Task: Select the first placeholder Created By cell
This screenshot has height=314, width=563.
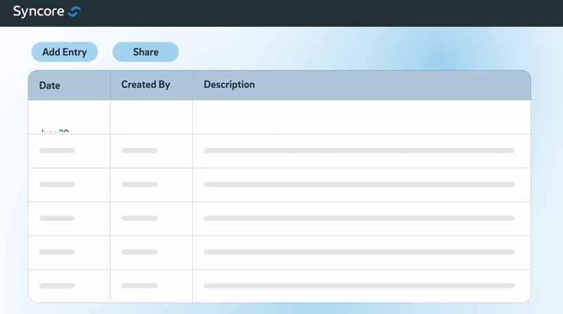Action: coord(139,150)
